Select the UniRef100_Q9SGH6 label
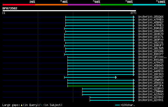 pyautogui.click(x=151, y=51)
